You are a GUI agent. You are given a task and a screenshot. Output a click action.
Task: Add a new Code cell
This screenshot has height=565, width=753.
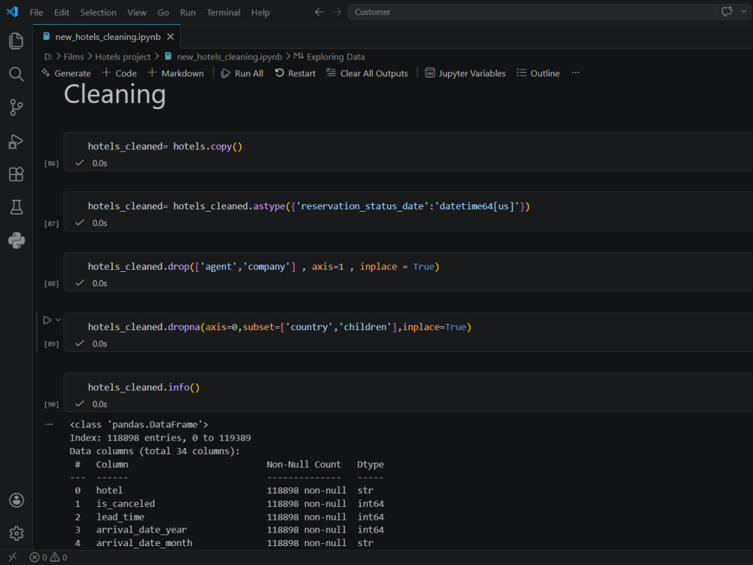click(x=119, y=73)
